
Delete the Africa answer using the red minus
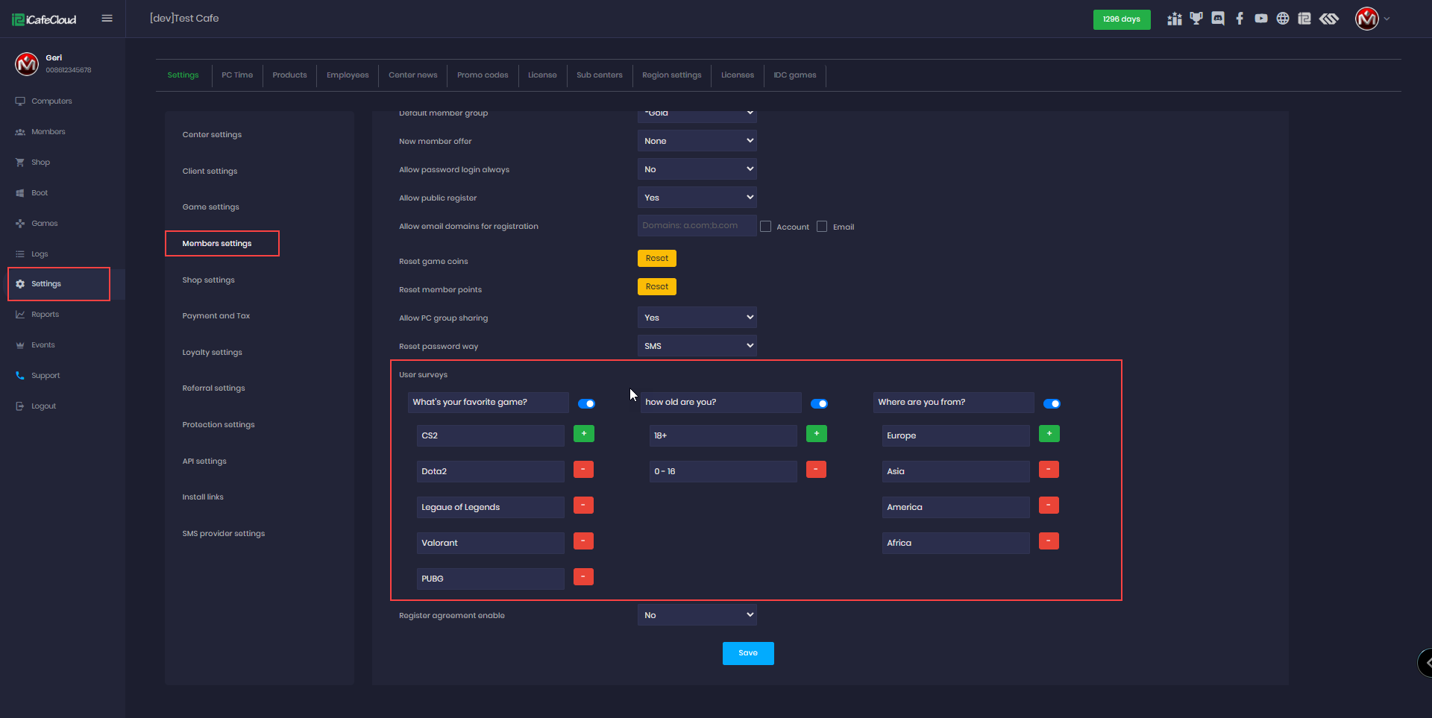click(1049, 541)
